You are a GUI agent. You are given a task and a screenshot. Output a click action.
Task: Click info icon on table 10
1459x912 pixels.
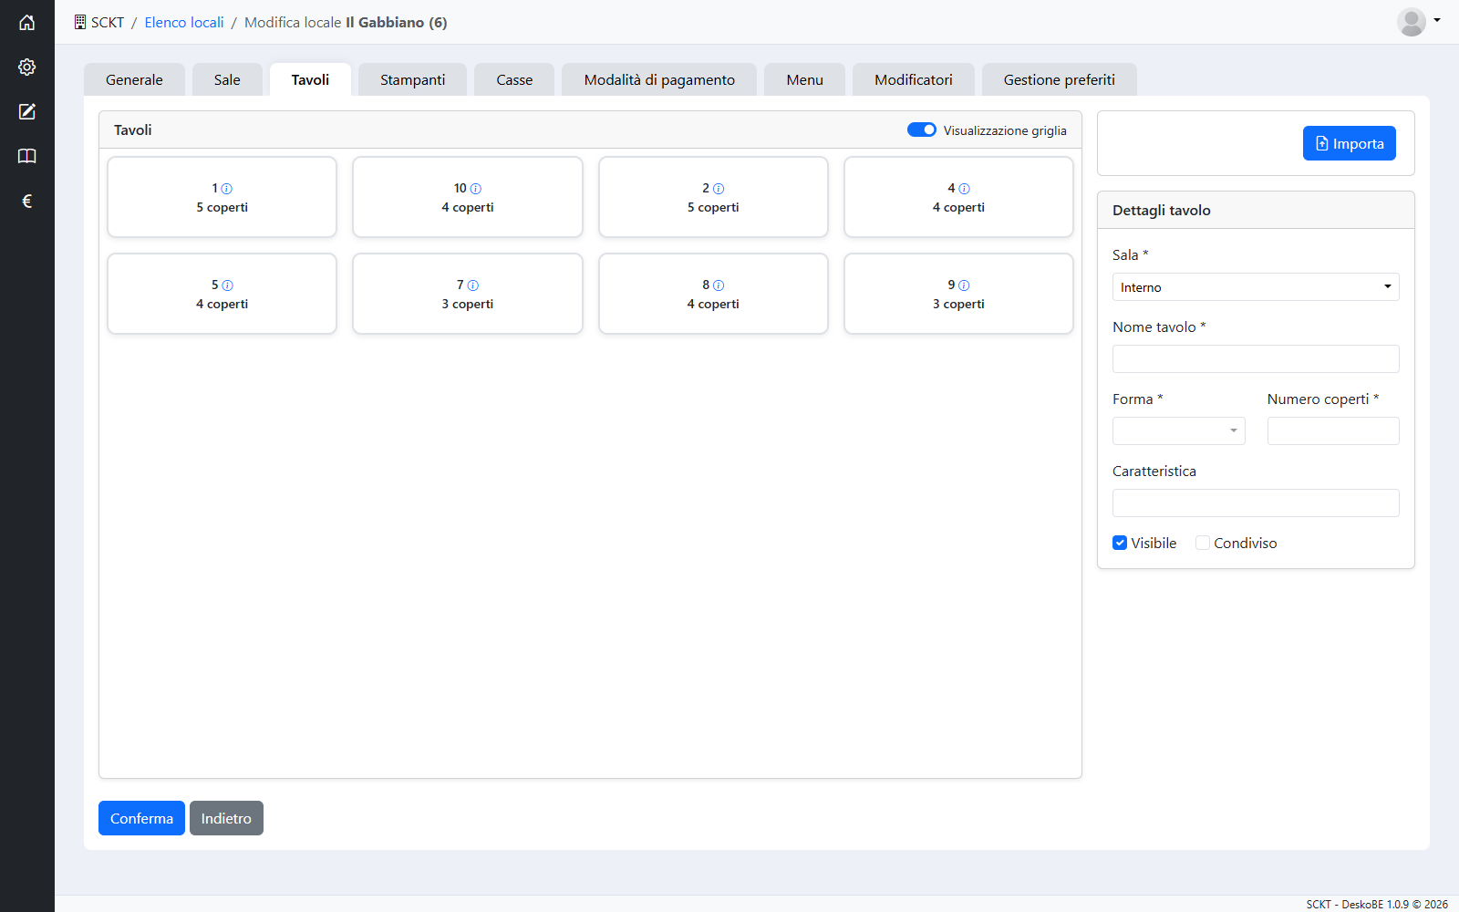475,189
